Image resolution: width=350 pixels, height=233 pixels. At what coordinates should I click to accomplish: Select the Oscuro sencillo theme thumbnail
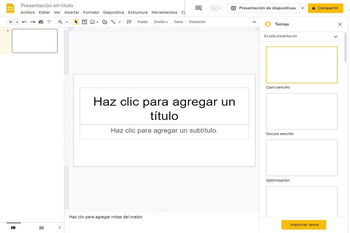click(302, 111)
